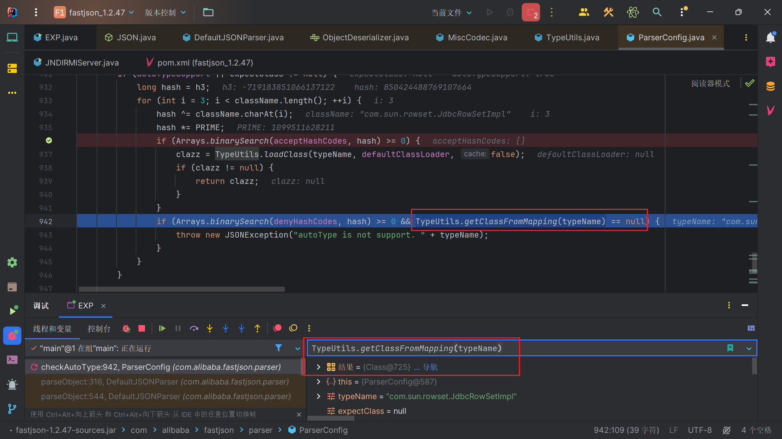Select parseObject:544 stack frame
Image resolution: width=782 pixels, height=439 pixels.
(x=163, y=396)
